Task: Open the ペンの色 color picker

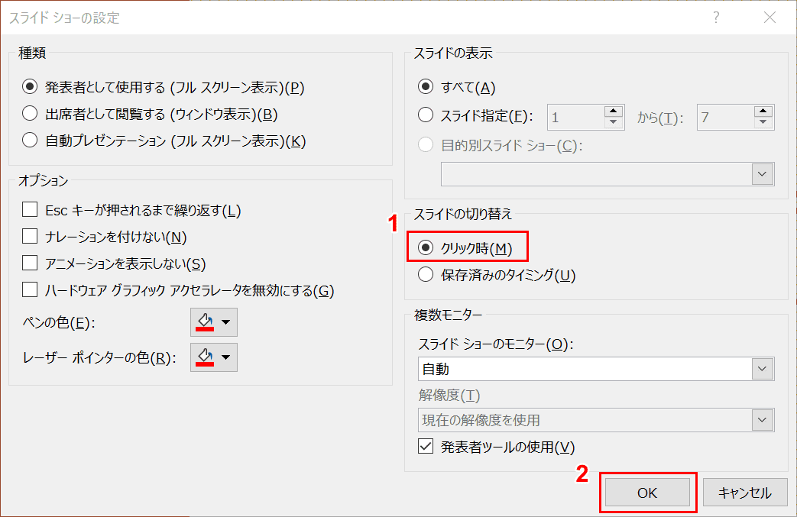Action: click(x=213, y=322)
